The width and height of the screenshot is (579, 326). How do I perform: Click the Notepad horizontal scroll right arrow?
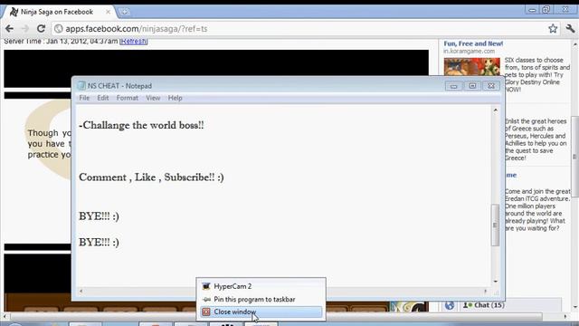(x=485, y=292)
